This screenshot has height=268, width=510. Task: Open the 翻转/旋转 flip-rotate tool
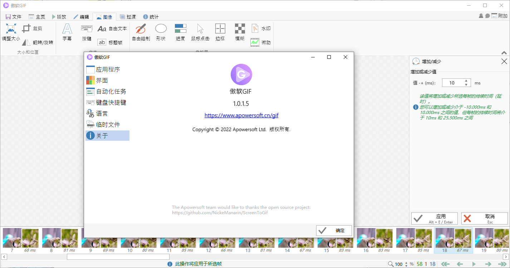[38, 42]
